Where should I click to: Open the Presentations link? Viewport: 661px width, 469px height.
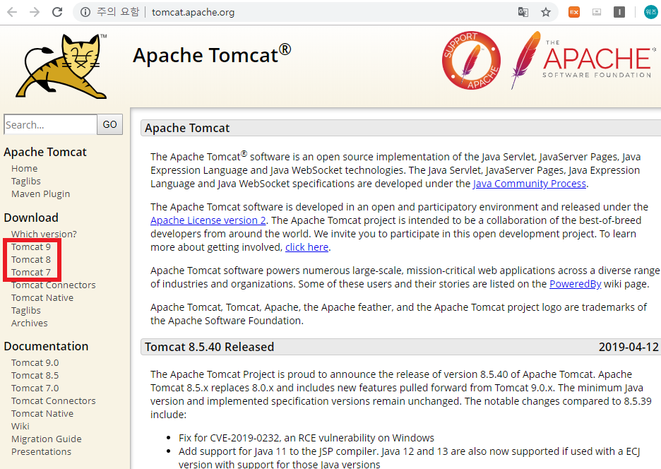tap(41, 451)
